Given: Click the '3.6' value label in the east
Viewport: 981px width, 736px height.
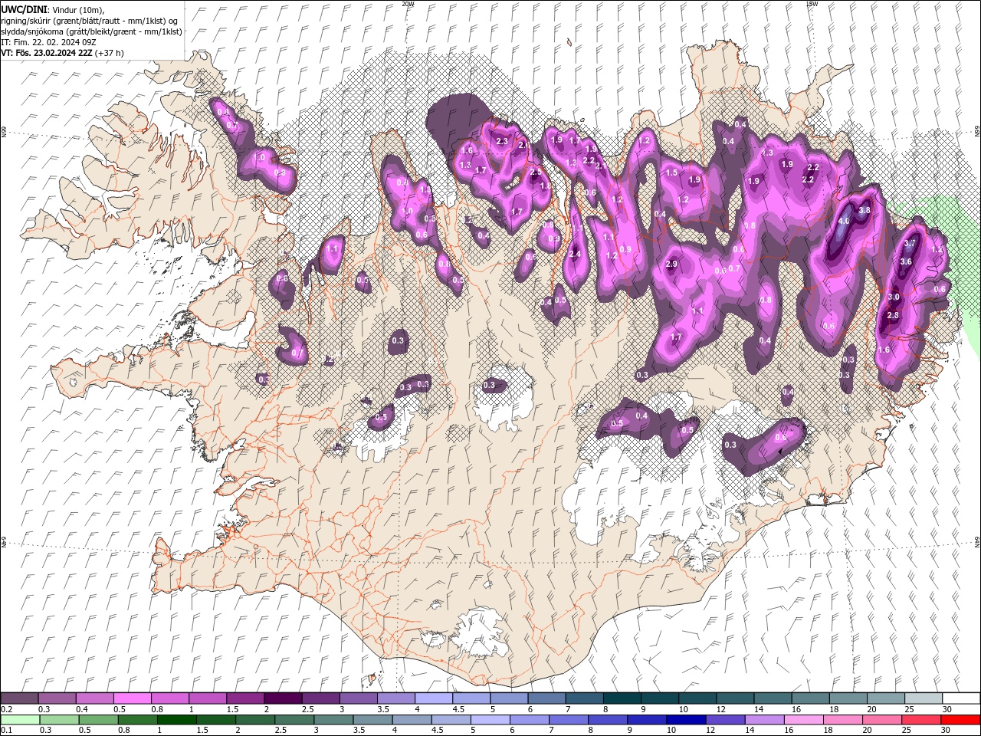Looking at the screenshot, I should click(x=906, y=261).
